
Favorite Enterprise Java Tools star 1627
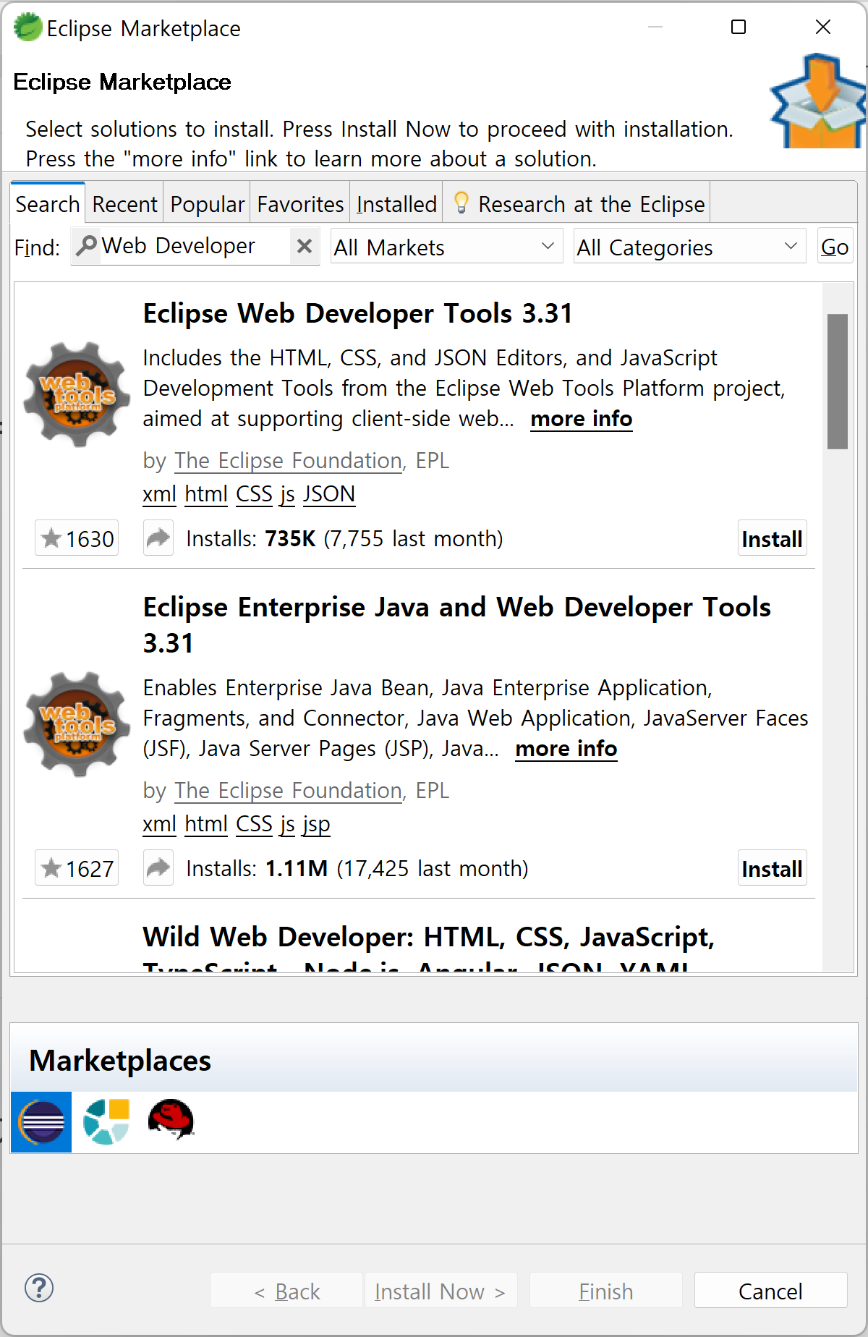[x=77, y=867]
